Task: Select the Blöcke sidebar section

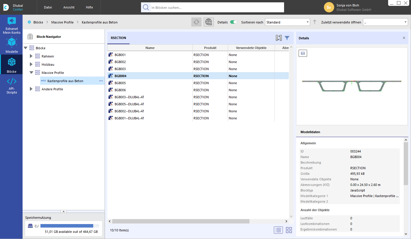Action: click(x=11, y=65)
